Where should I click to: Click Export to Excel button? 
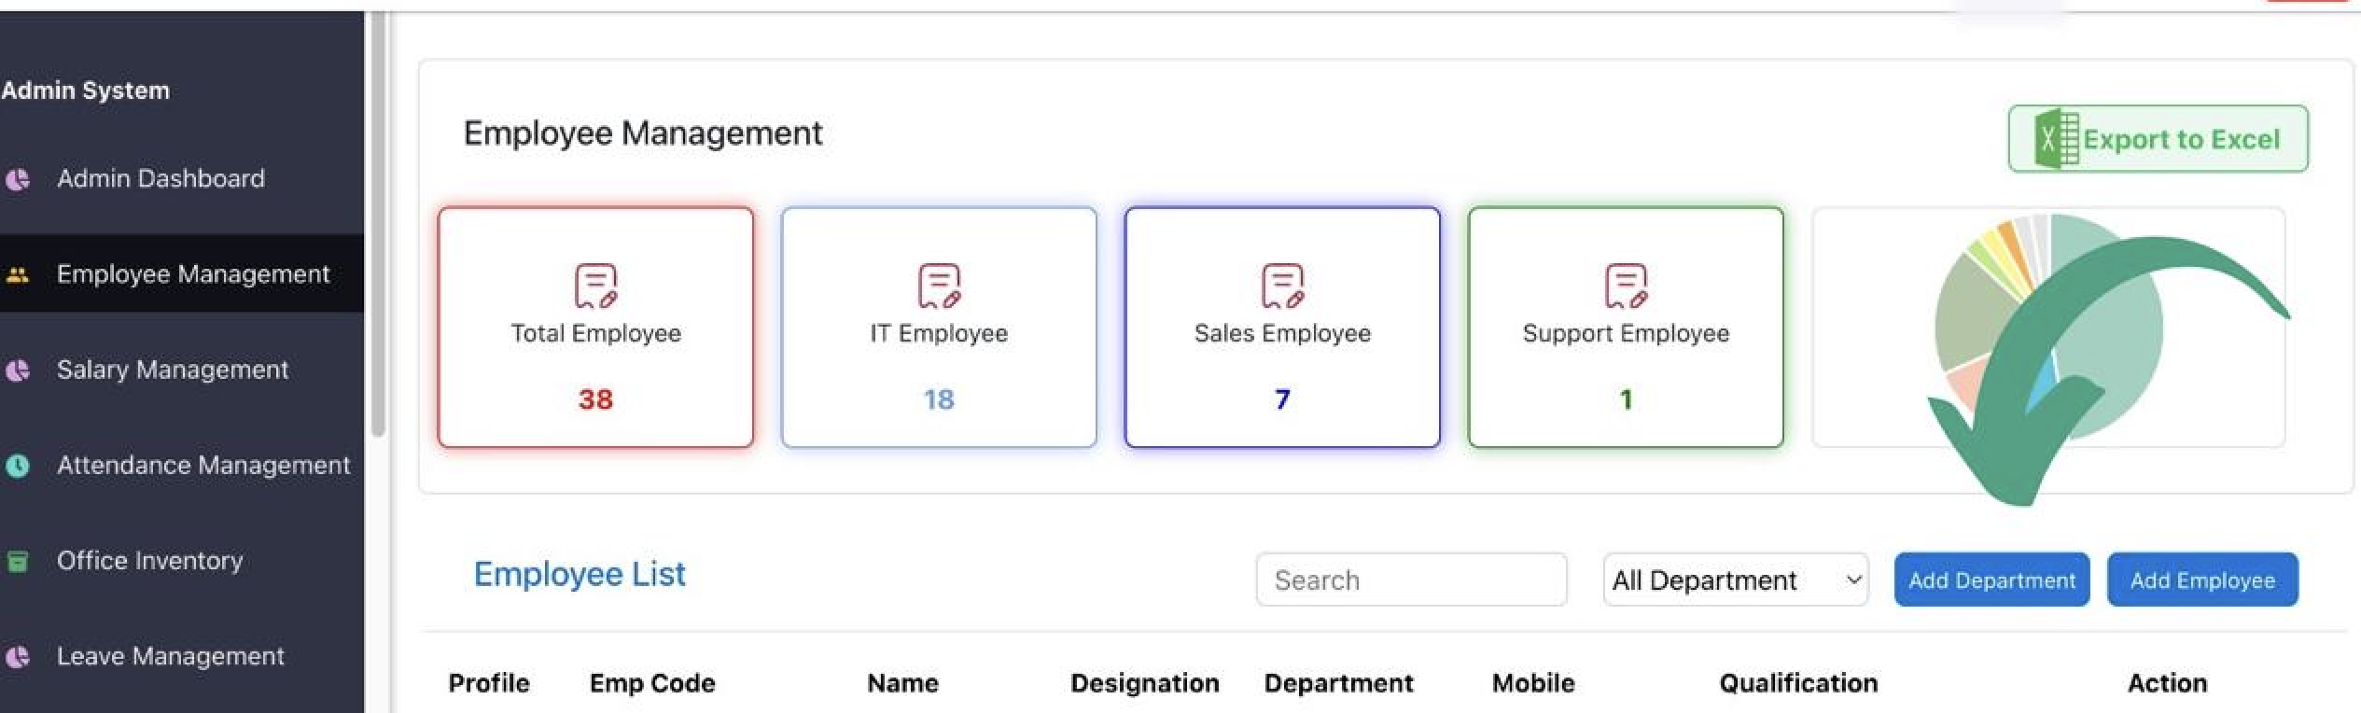pos(2158,139)
